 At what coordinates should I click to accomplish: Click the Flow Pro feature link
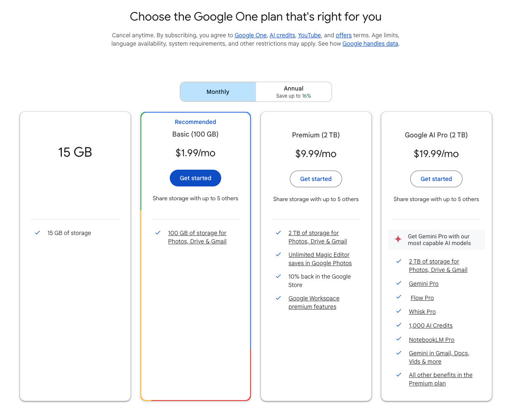coord(422,297)
